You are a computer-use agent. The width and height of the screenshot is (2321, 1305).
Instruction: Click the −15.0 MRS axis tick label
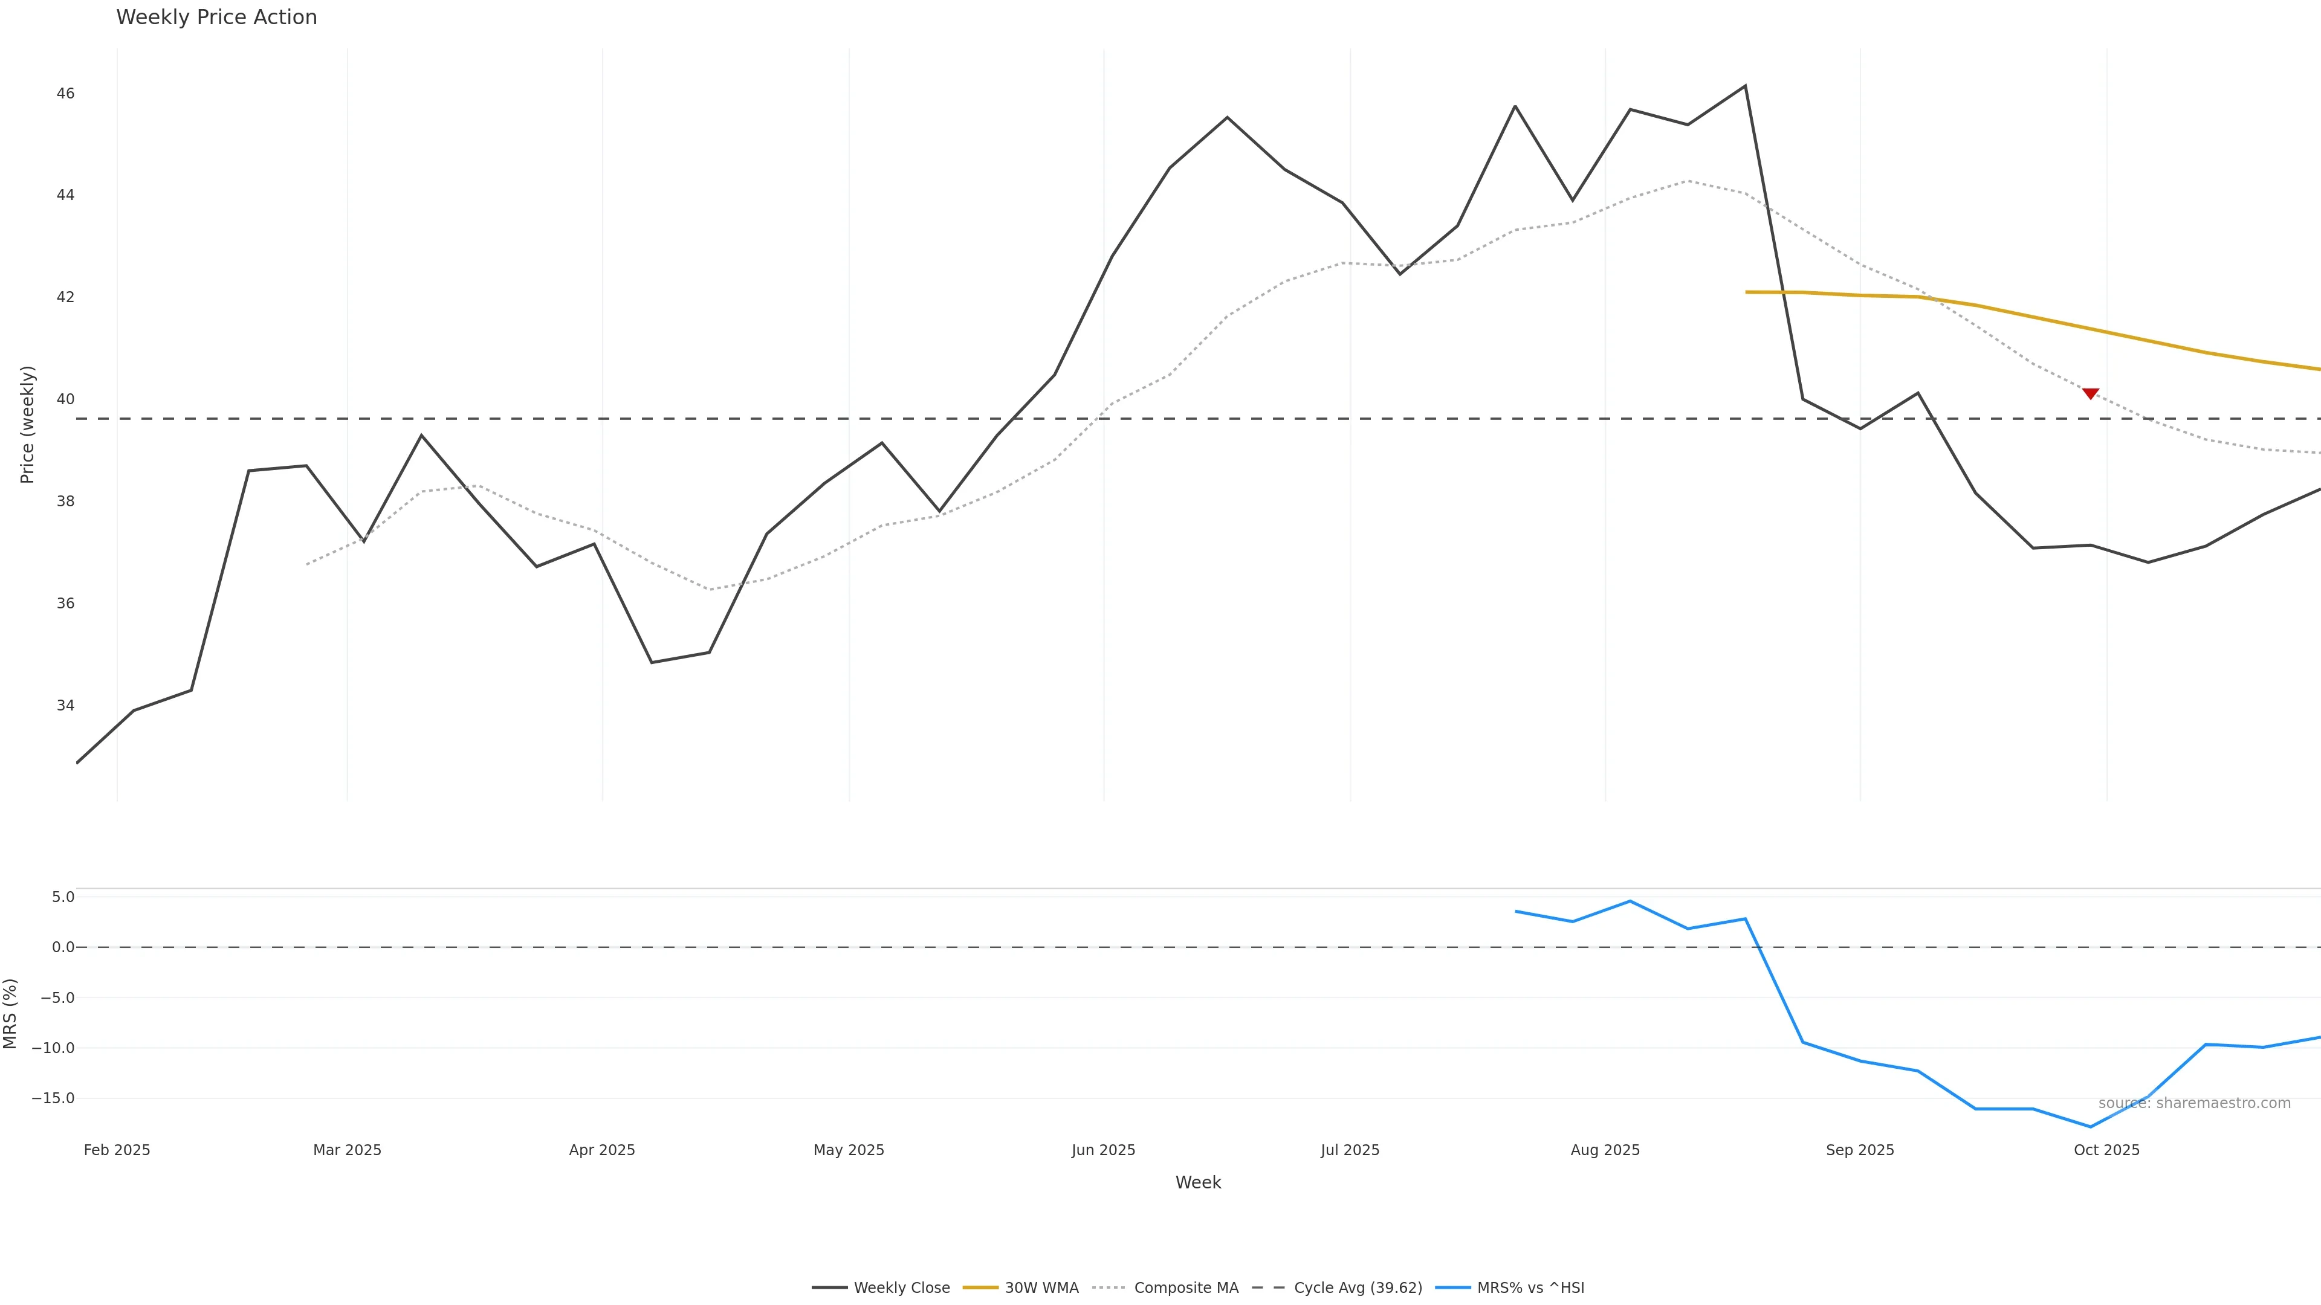(53, 1098)
